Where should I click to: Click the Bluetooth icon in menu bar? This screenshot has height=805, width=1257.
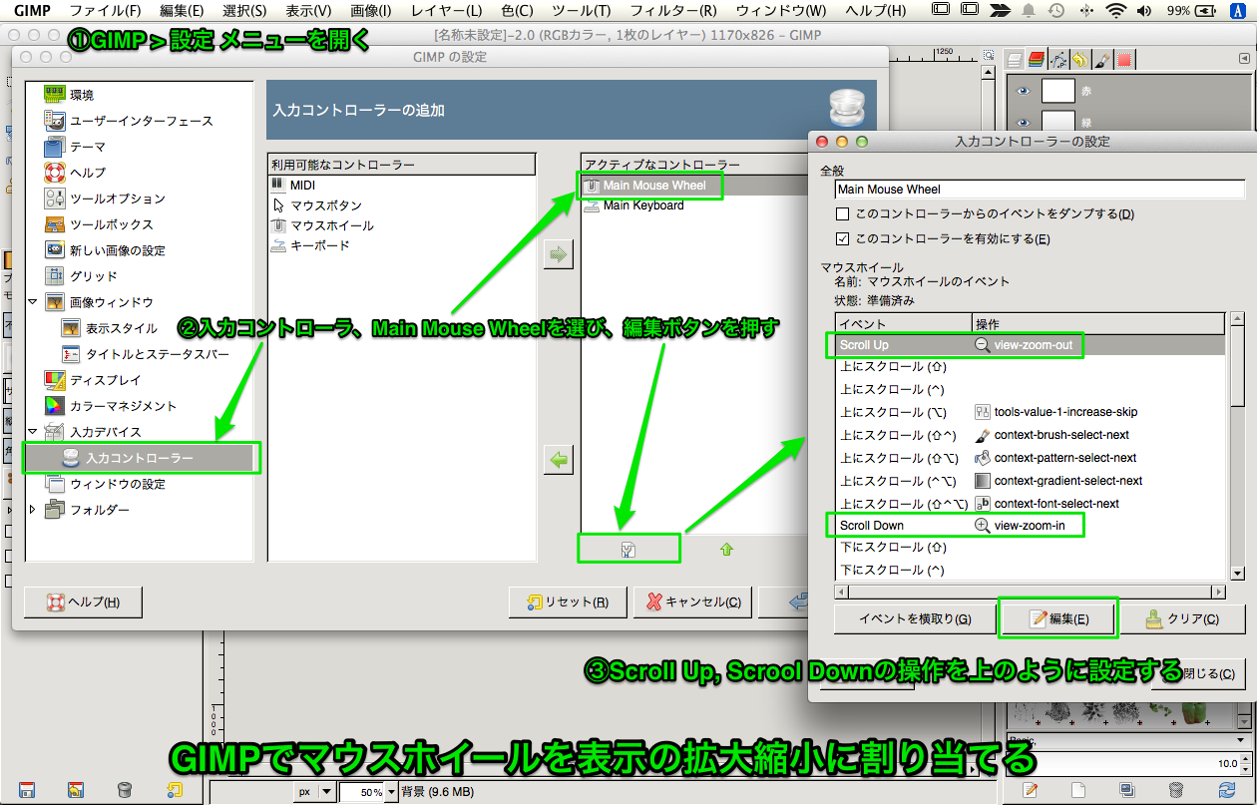click(x=1085, y=11)
